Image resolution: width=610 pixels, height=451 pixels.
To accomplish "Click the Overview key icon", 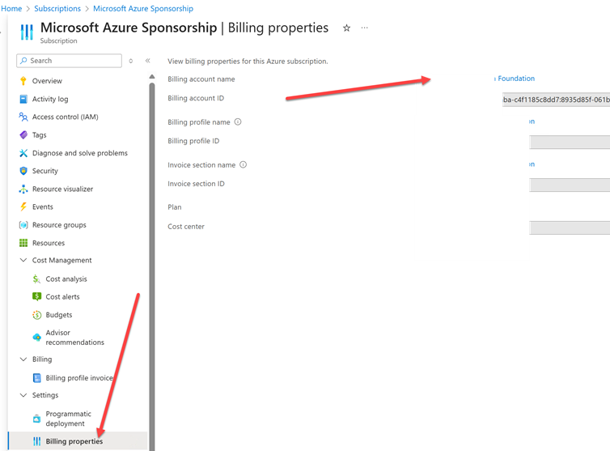I will pos(23,81).
